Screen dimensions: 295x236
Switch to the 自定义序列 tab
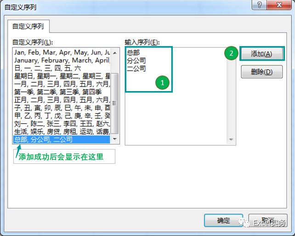pyautogui.click(x=28, y=26)
